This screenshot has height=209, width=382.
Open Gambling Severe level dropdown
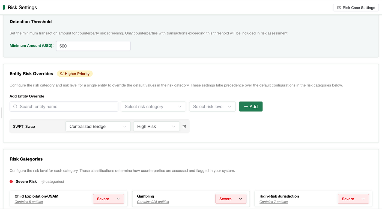231,199
